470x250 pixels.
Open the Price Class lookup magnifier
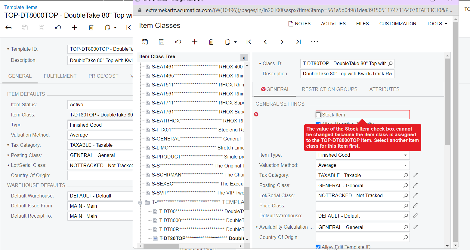(406, 206)
